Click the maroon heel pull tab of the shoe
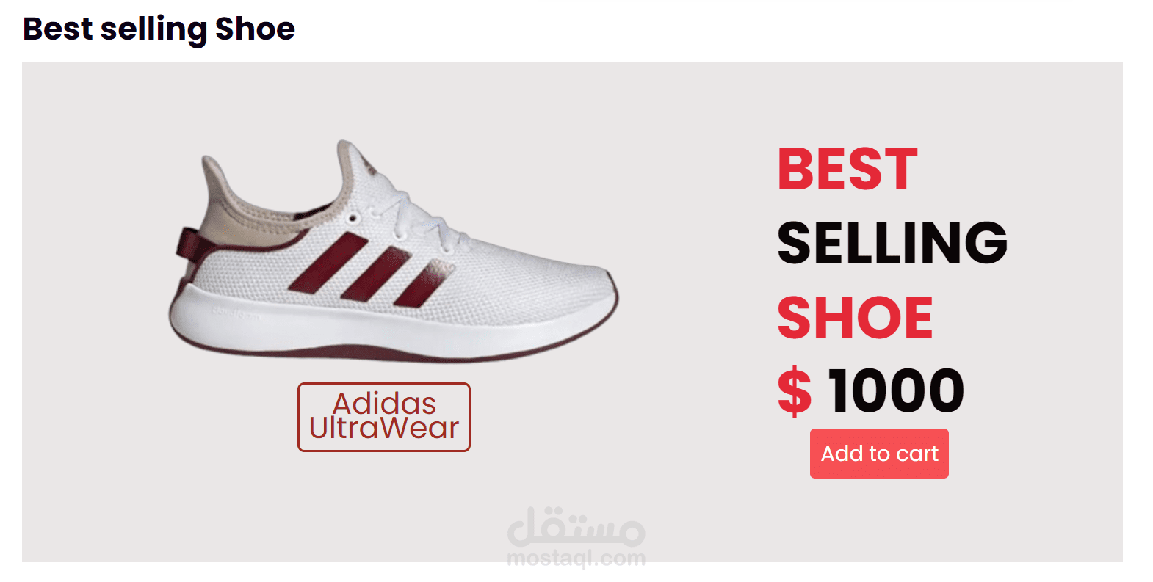 (x=187, y=246)
